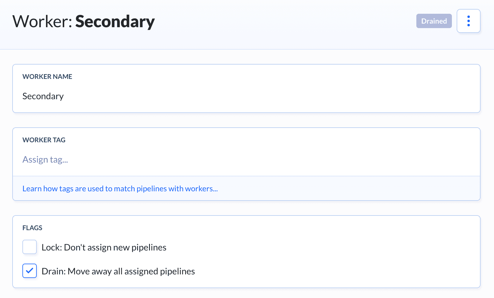This screenshot has width=494, height=298.
Task: Open the tags and pipelines help link
Action: coord(120,189)
